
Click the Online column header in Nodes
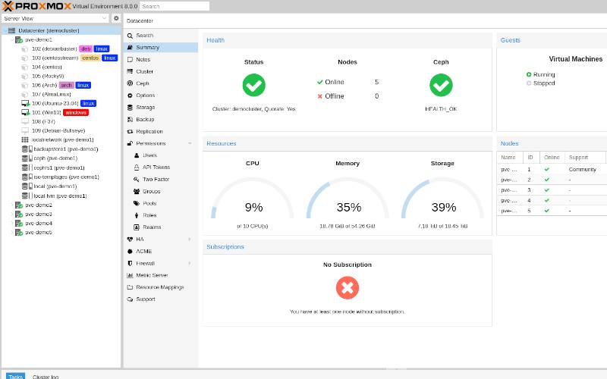(x=552, y=158)
